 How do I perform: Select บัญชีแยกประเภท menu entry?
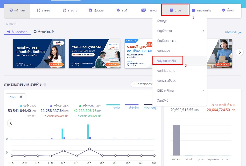point(180,41)
